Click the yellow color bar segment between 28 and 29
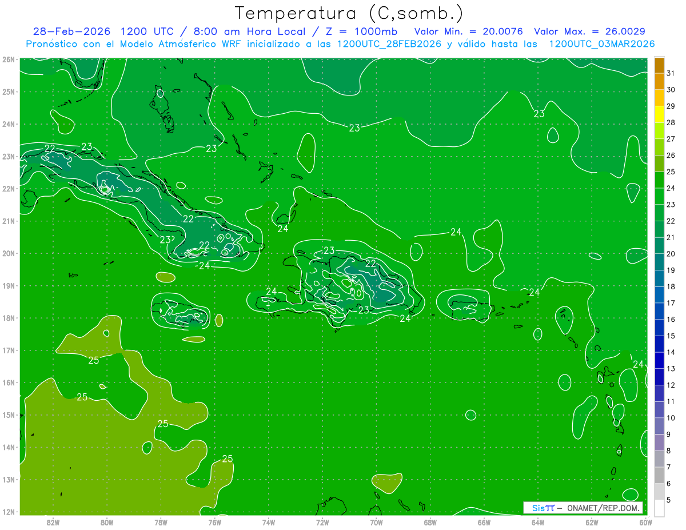The height and width of the screenshot is (530, 686). [x=659, y=114]
